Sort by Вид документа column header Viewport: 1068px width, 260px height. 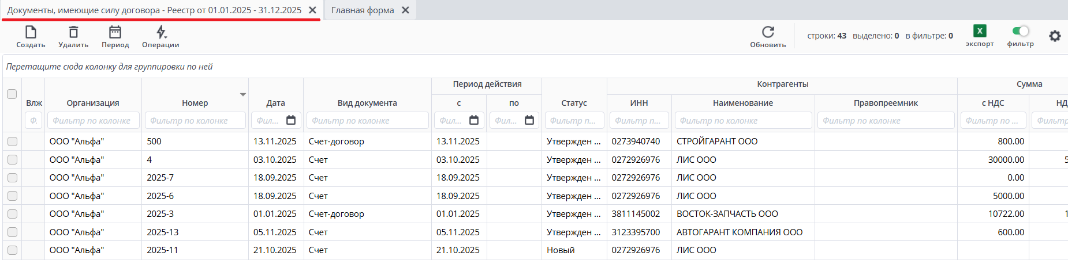pyautogui.click(x=367, y=103)
